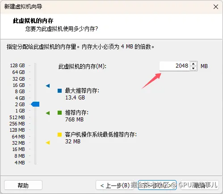Click the 32 MB slider label

coord(18,143)
